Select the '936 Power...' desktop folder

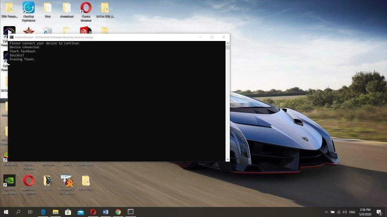point(9,10)
